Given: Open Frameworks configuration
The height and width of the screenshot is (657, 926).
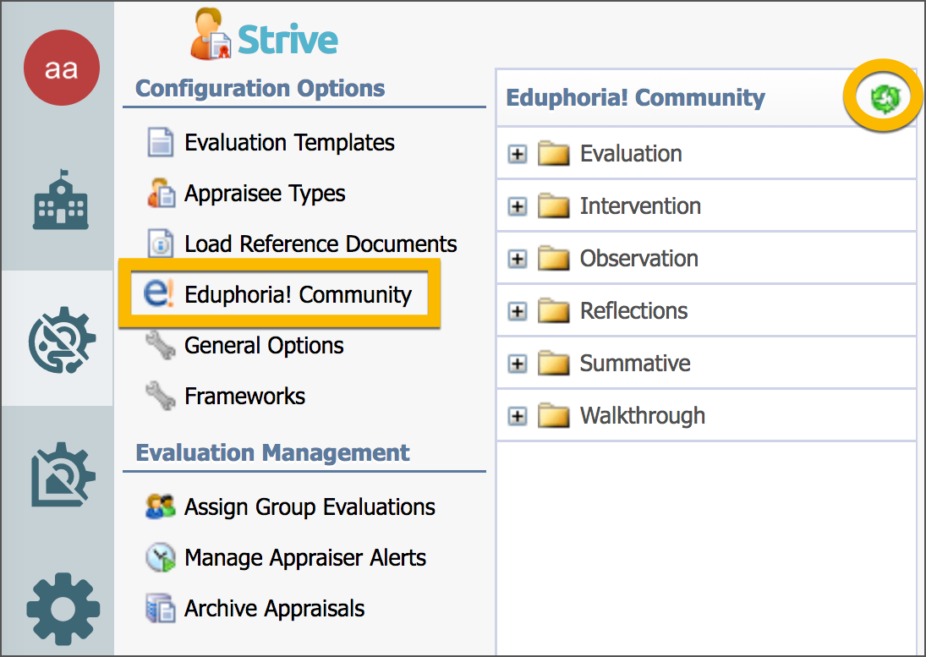Looking at the screenshot, I should pos(245,396).
